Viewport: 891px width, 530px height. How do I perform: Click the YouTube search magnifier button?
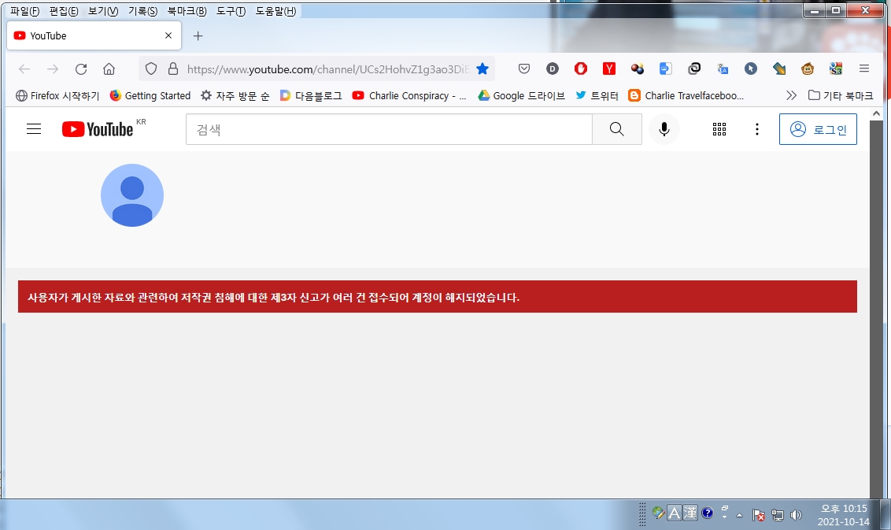[x=617, y=129]
